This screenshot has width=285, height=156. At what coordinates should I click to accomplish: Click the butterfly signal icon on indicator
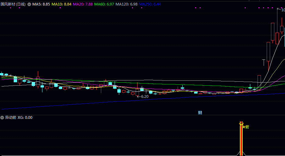[x=241, y=124]
